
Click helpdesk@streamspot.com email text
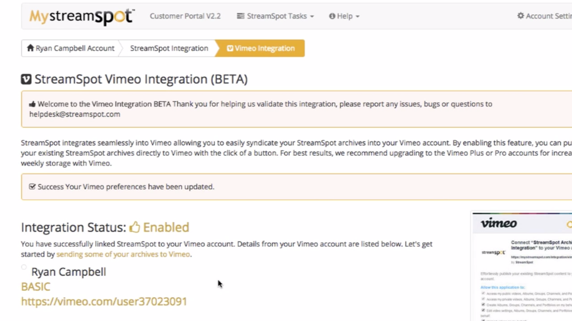75,114
